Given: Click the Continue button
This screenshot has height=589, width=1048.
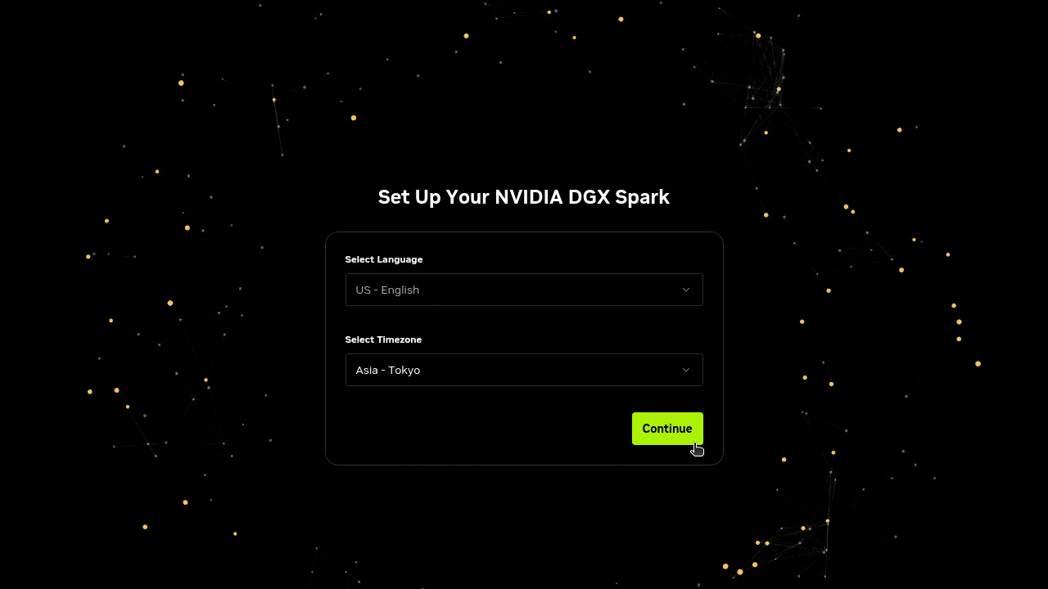Looking at the screenshot, I should point(667,429).
